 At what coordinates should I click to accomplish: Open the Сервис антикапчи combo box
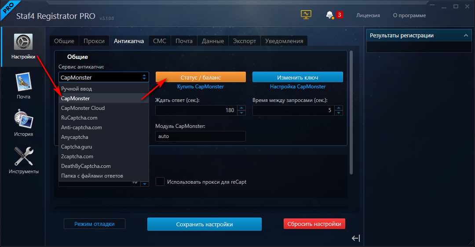pyautogui.click(x=104, y=77)
